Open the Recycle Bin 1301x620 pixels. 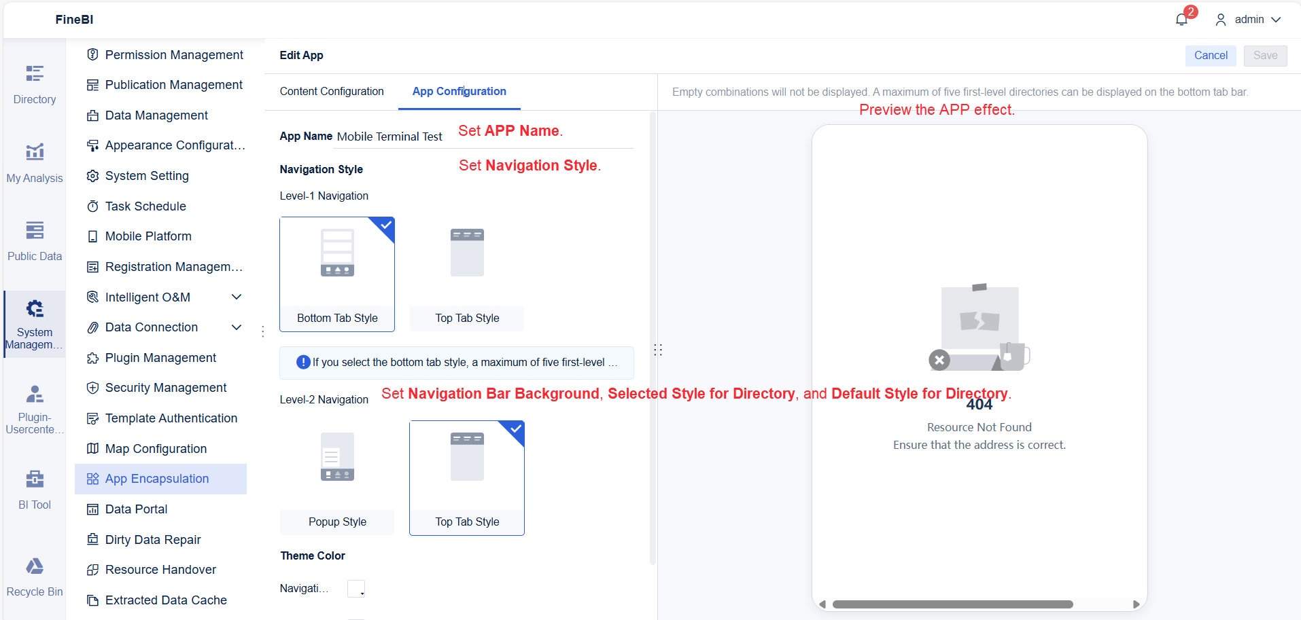pos(35,577)
